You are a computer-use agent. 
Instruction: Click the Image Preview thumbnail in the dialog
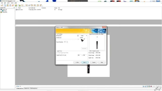click(97, 42)
